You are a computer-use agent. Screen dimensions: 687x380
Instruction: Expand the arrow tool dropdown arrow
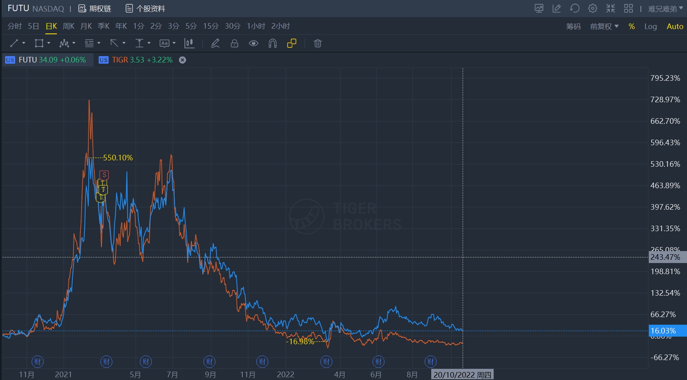[124, 43]
